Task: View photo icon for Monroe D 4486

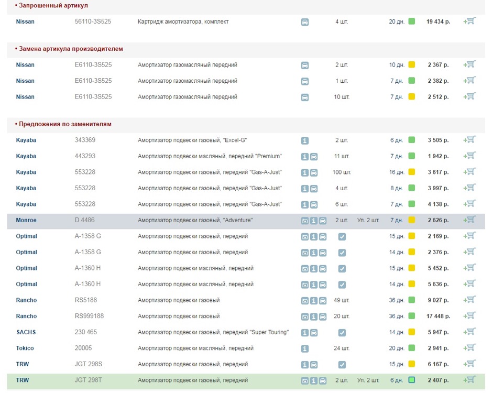Action: click(305, 221)
